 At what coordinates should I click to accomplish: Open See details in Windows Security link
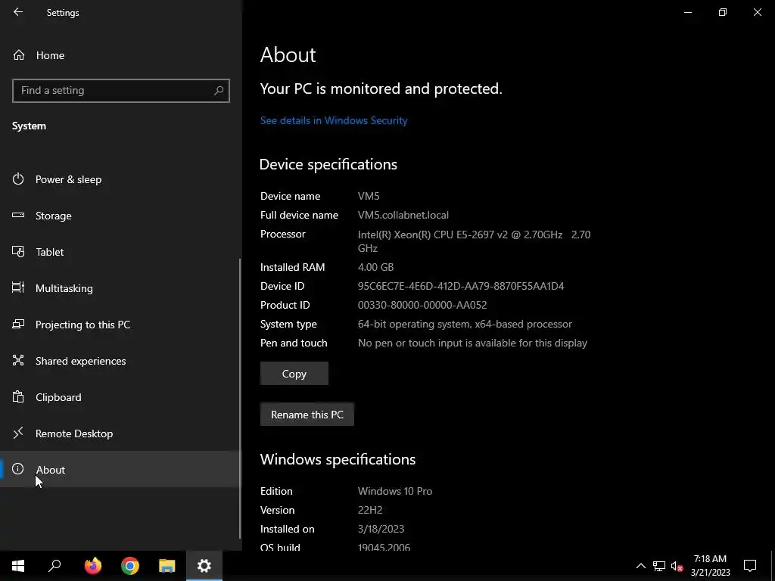pyautogui.click(x=334, y=120)
